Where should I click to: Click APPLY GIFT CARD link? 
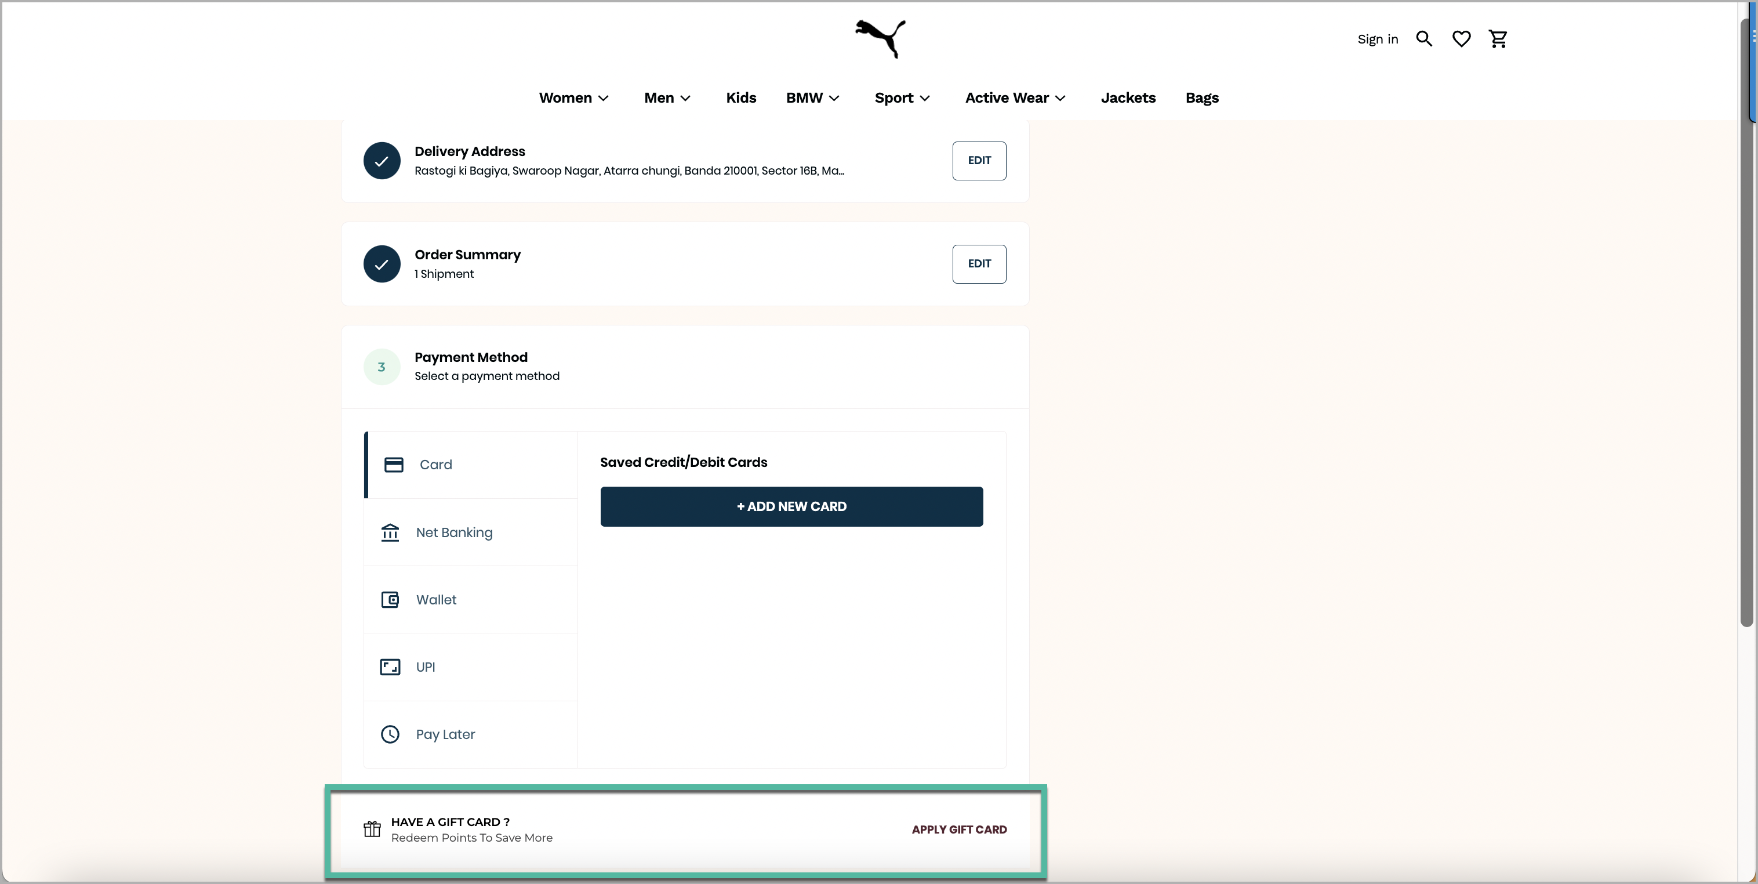point(959,829)
